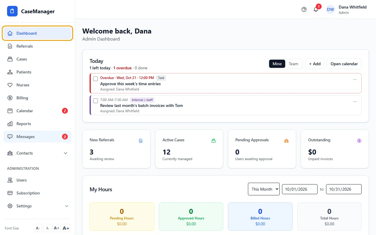The image size is (376, 235).
Task: Click the + Add button
Action: tap(315, 64)
